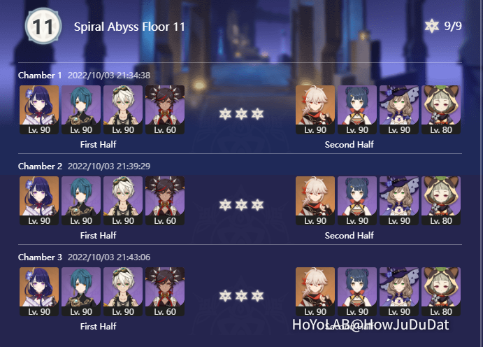The width and height of the screenshot is (483, 347).
Task: Click Xiangling portrait in Chamber 1 second half
Action: click(357, 110)
